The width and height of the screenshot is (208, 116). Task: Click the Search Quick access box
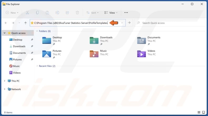pyautogui.click(x=170, y=23)
